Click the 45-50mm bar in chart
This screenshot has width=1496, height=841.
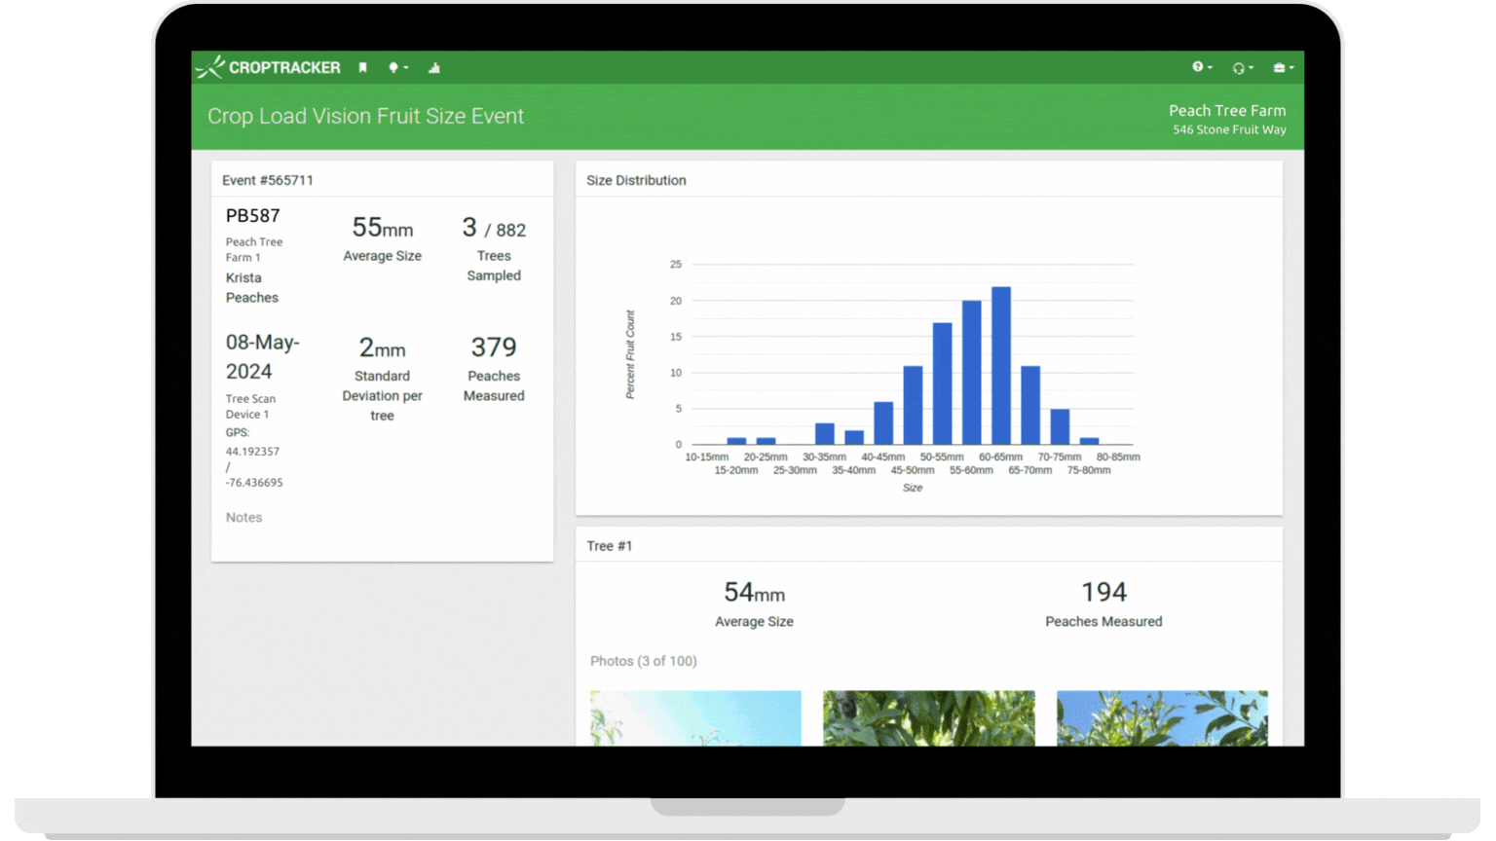coord(913,405)
